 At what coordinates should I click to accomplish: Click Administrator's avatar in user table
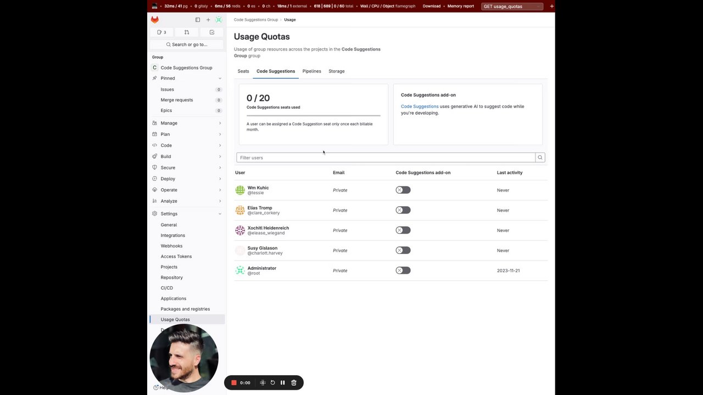click(240, 270)
